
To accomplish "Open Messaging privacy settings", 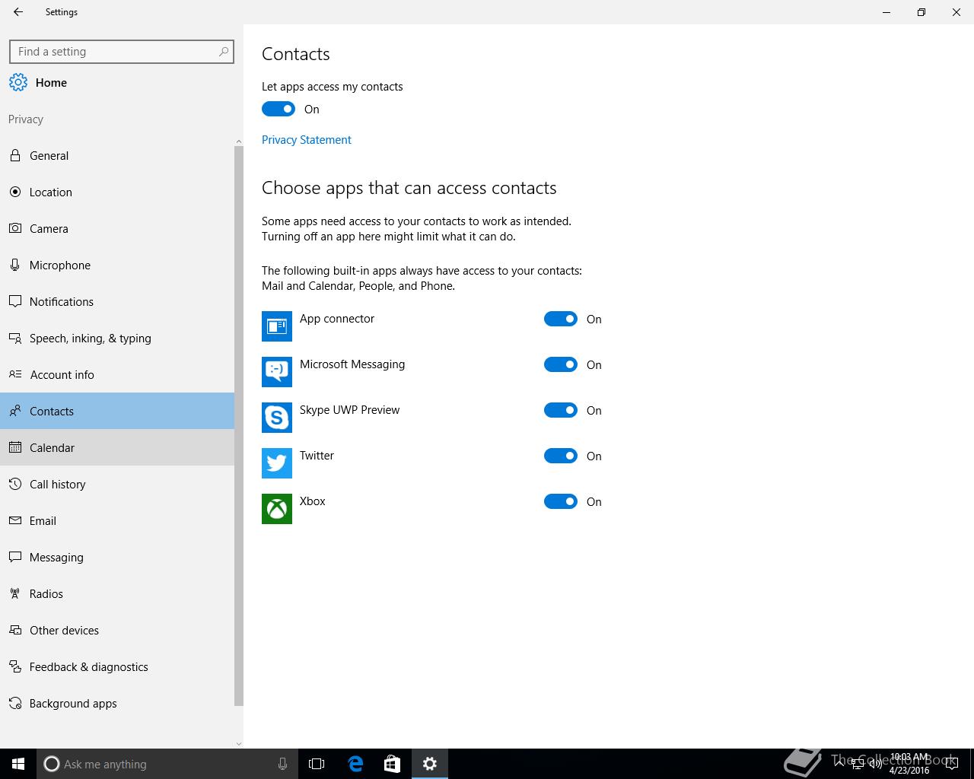I will pos(117,557).
